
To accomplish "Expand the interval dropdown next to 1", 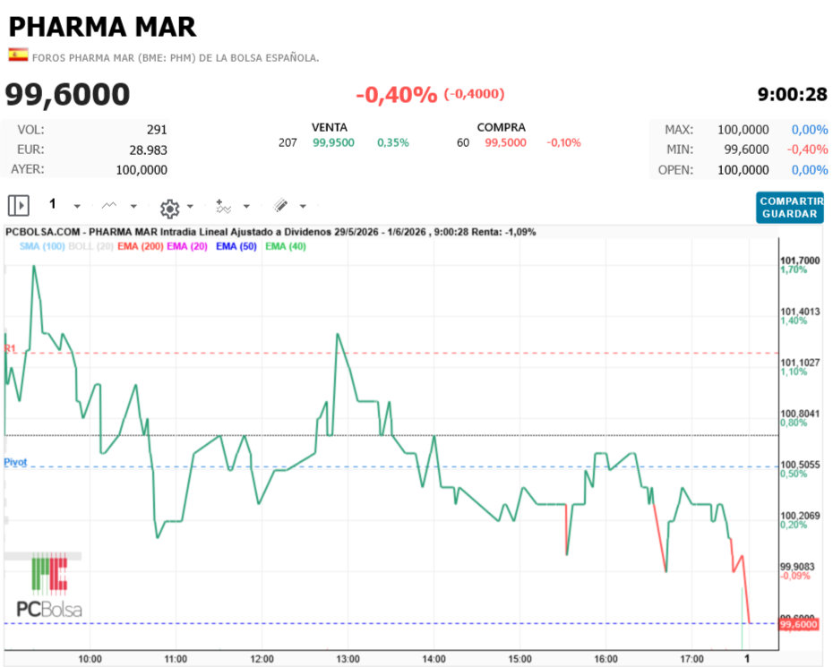I will click(x=77, y=207).
